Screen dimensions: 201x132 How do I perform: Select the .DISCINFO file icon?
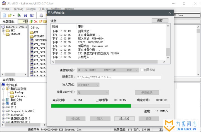coord(32,40)
